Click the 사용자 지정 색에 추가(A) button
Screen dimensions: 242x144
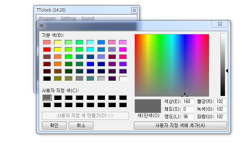click(180, 125)
